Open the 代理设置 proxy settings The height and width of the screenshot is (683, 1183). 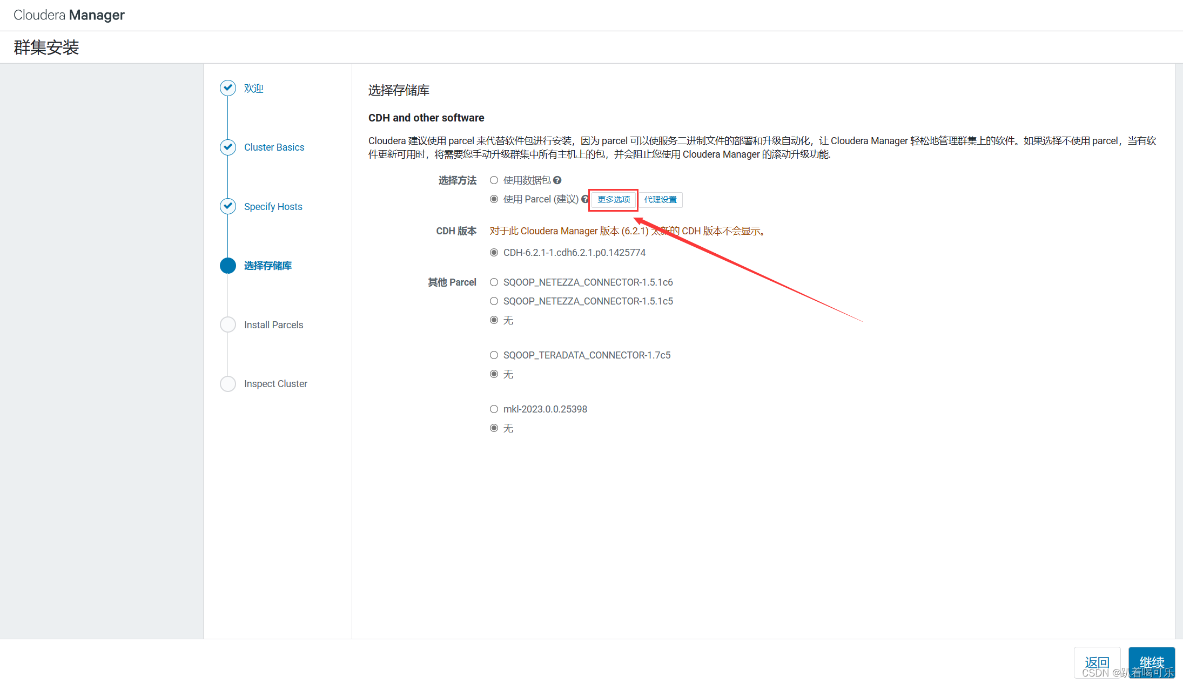(660, 200)
